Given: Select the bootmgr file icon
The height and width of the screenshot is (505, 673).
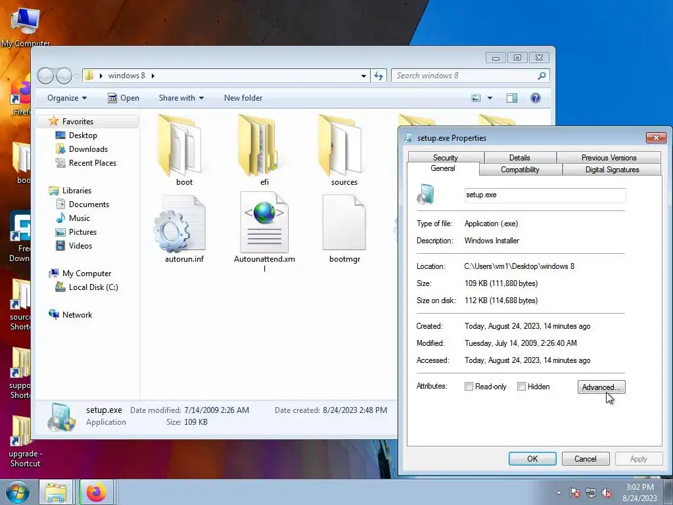Looking at the screenshot, I should [344, 222].
